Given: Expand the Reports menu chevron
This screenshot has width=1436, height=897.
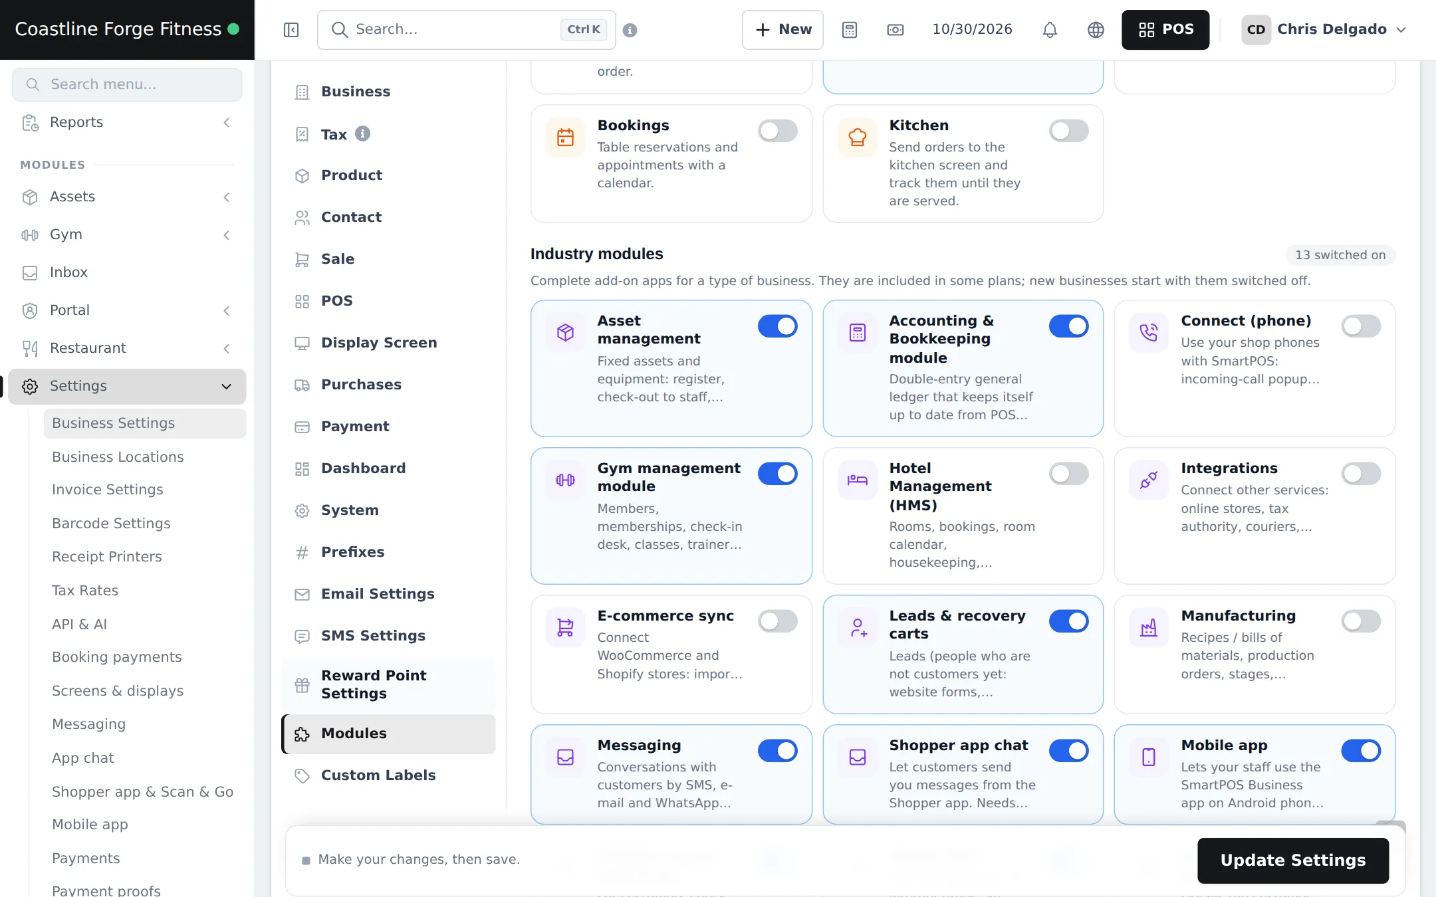Looking at the screenshot, I should (226, 122).
